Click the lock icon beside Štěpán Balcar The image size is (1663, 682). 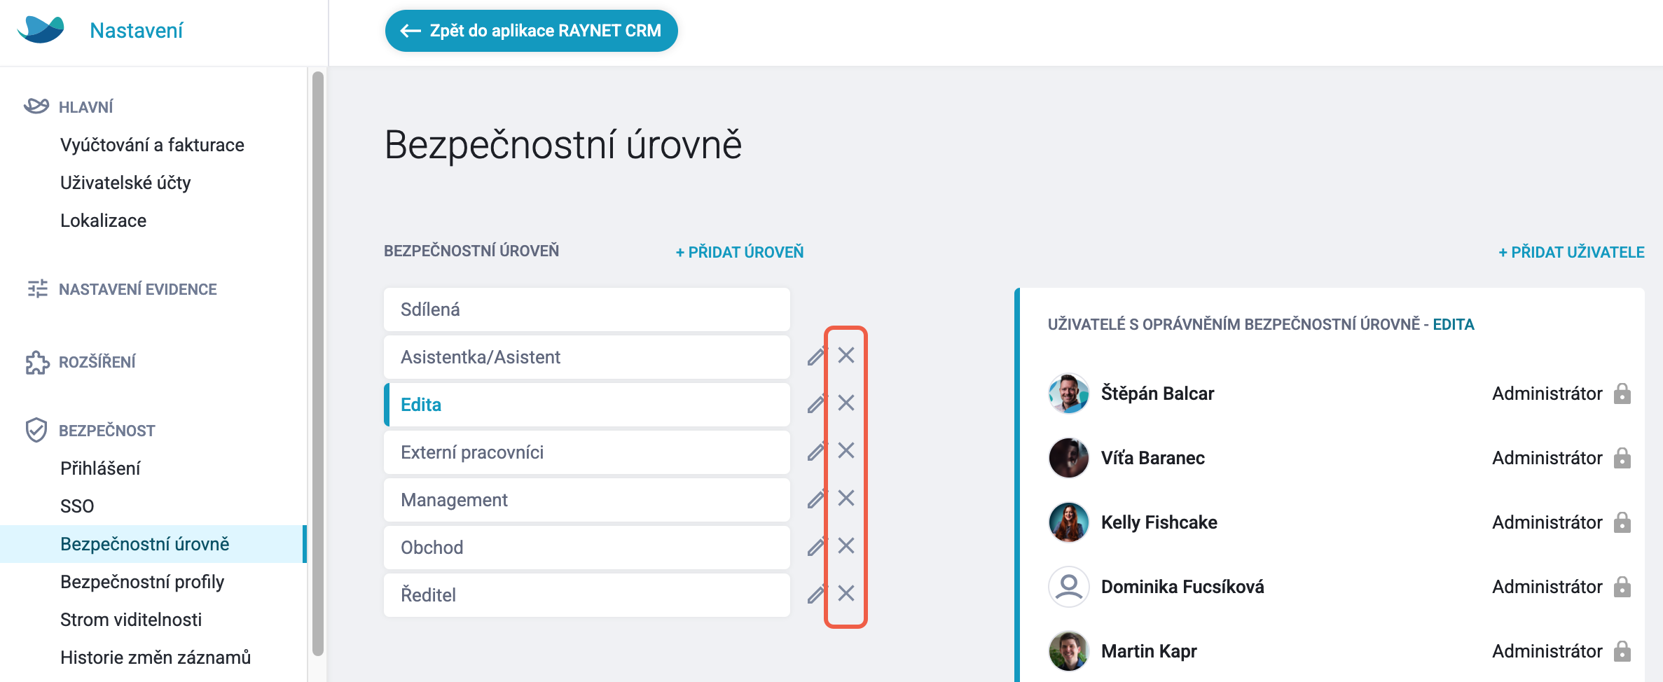coord(1622,394)
